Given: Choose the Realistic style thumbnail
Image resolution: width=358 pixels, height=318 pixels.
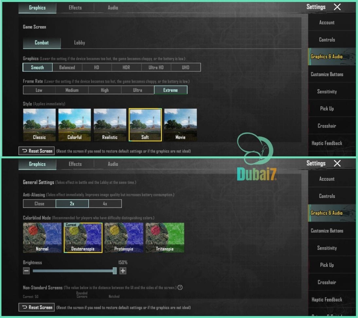Looking at the screenshot, I should point(110,125).
